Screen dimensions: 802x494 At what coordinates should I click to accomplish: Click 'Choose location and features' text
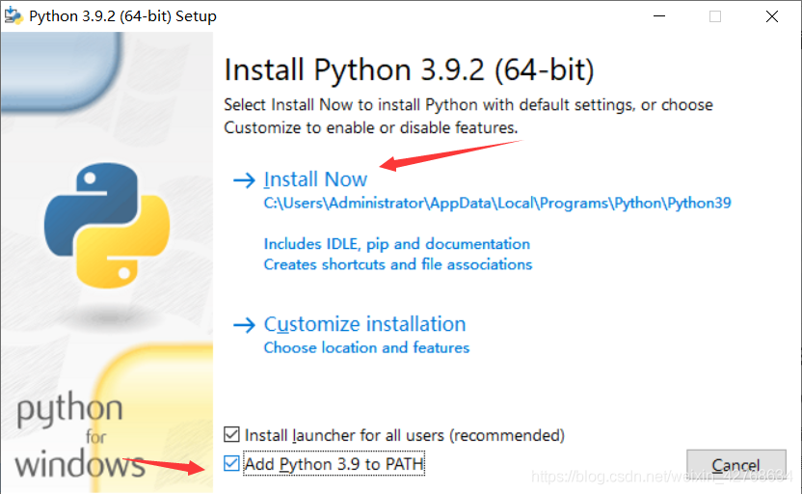[366, 348]
